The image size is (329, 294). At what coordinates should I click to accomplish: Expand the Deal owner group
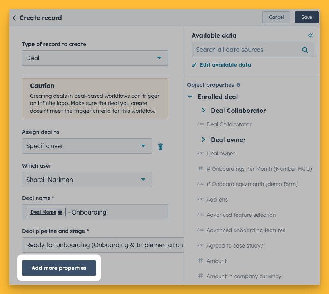coord(203,140)
